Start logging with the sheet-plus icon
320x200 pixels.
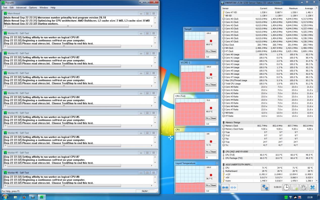[295, 187]
